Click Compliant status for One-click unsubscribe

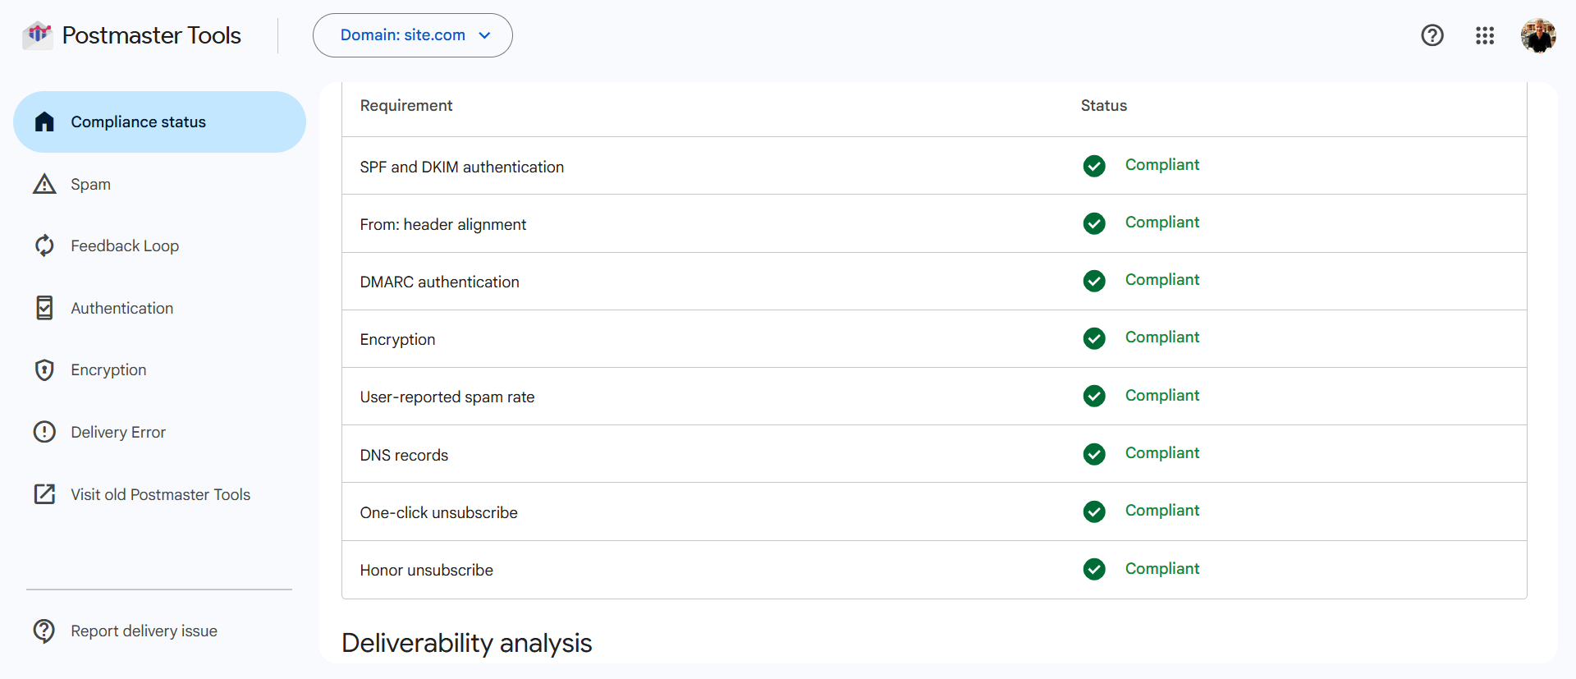1162,511
